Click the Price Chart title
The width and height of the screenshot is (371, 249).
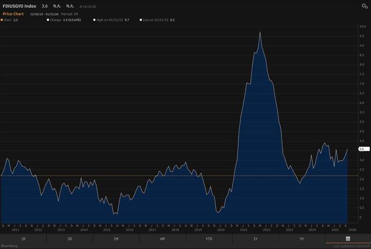[14, 13]
